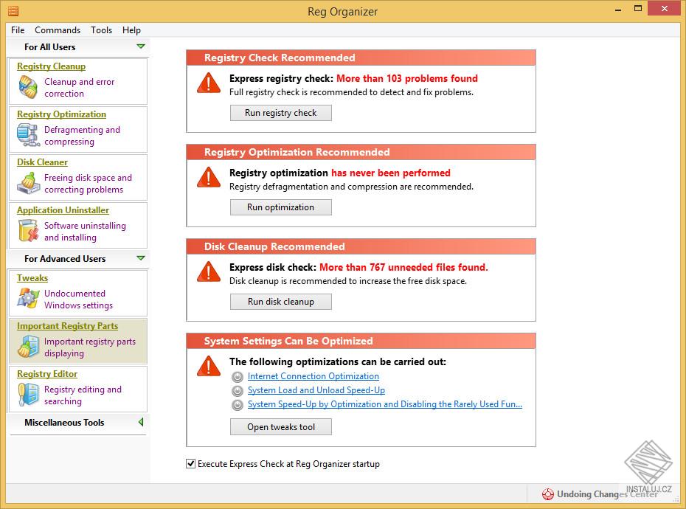
Task: Click Run registry check button
Action: click(x=281, y=113)
